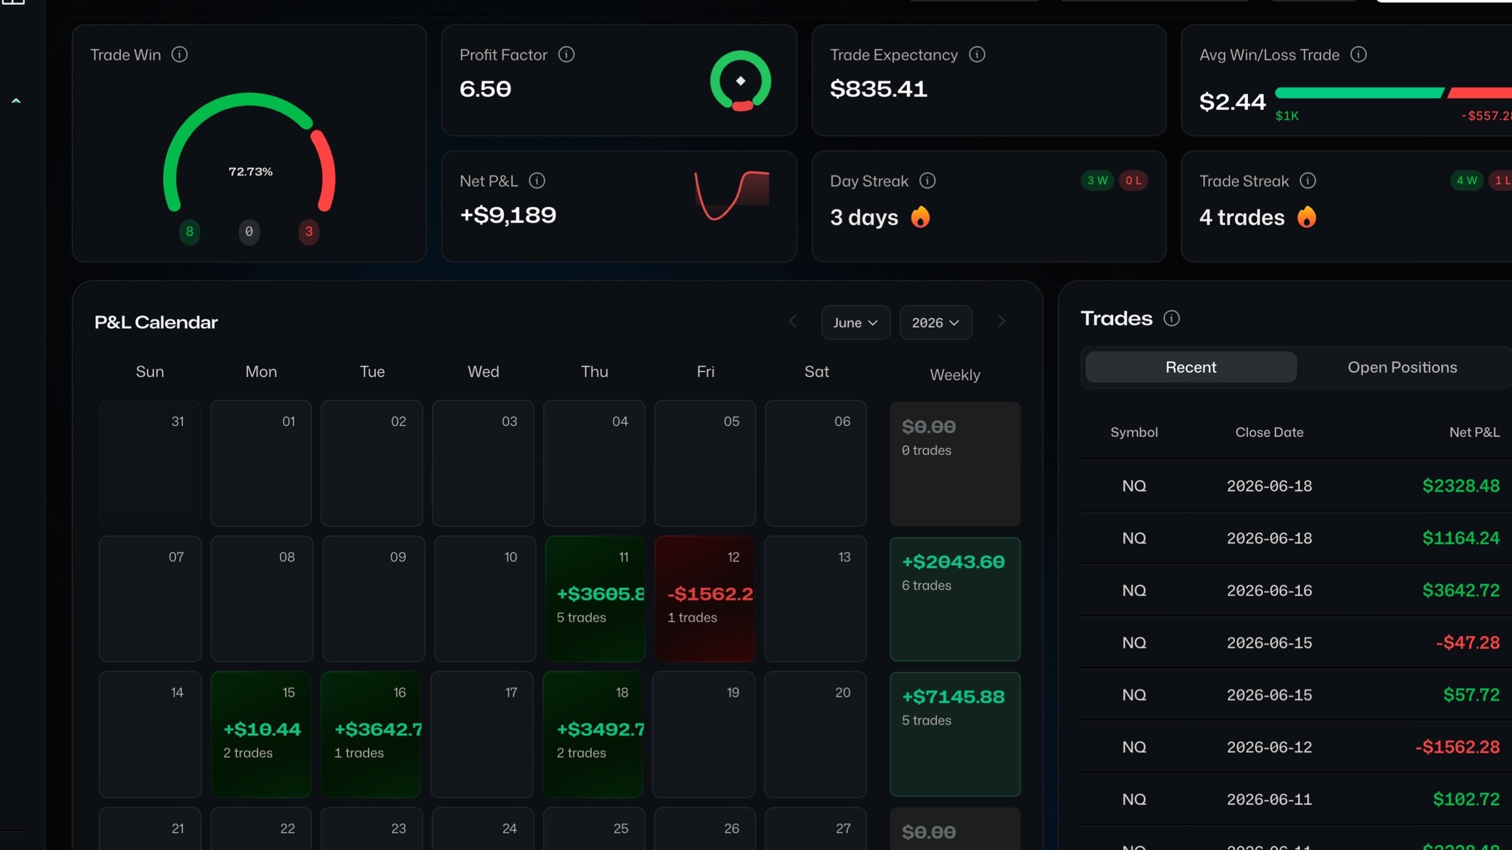This screenshot has height=850, width=1512.
Task: Open weekly summary showing +$2043.60
Action: pos(955,599)
